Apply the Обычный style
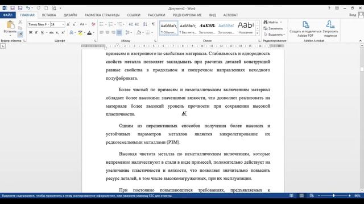The image size is (364, 204). (169, 28)
